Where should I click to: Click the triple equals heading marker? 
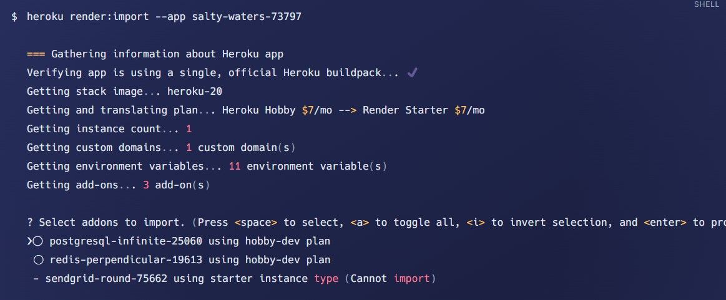(x=36, y=54)
